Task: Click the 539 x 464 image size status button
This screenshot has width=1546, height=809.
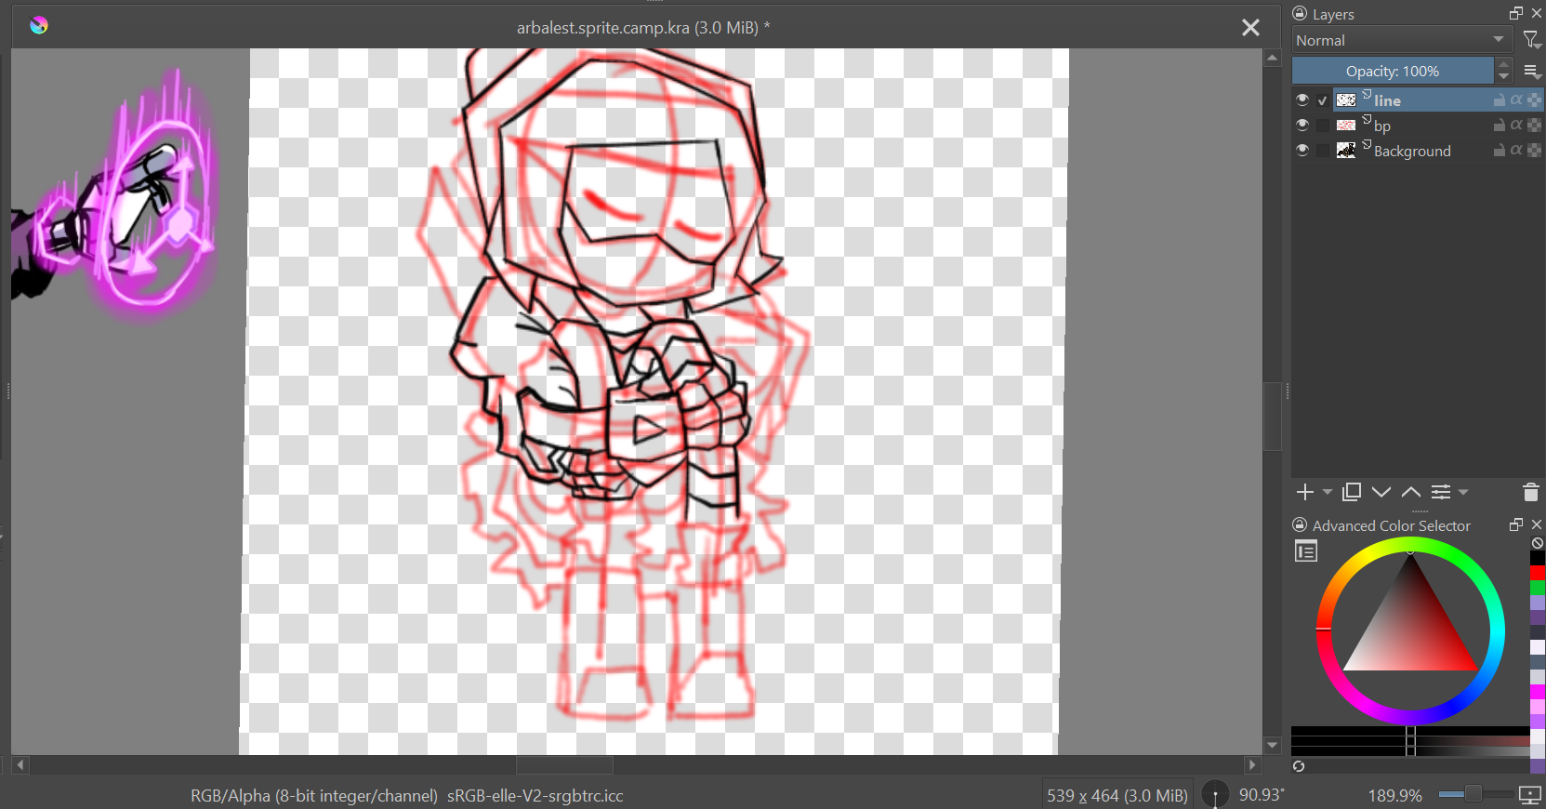Action: [1117, 795]
